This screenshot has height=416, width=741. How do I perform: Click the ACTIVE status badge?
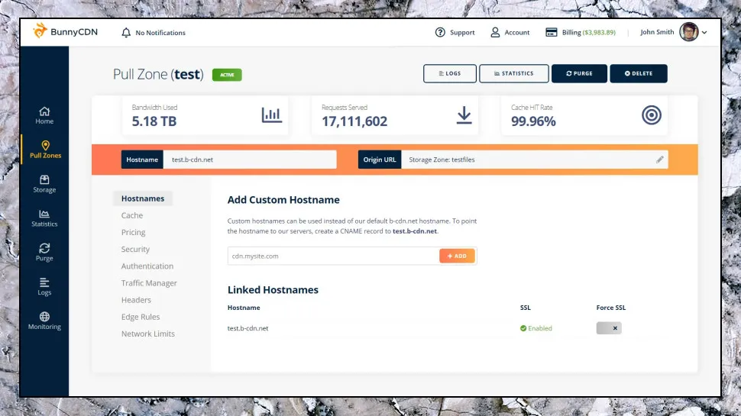[227, 75]
